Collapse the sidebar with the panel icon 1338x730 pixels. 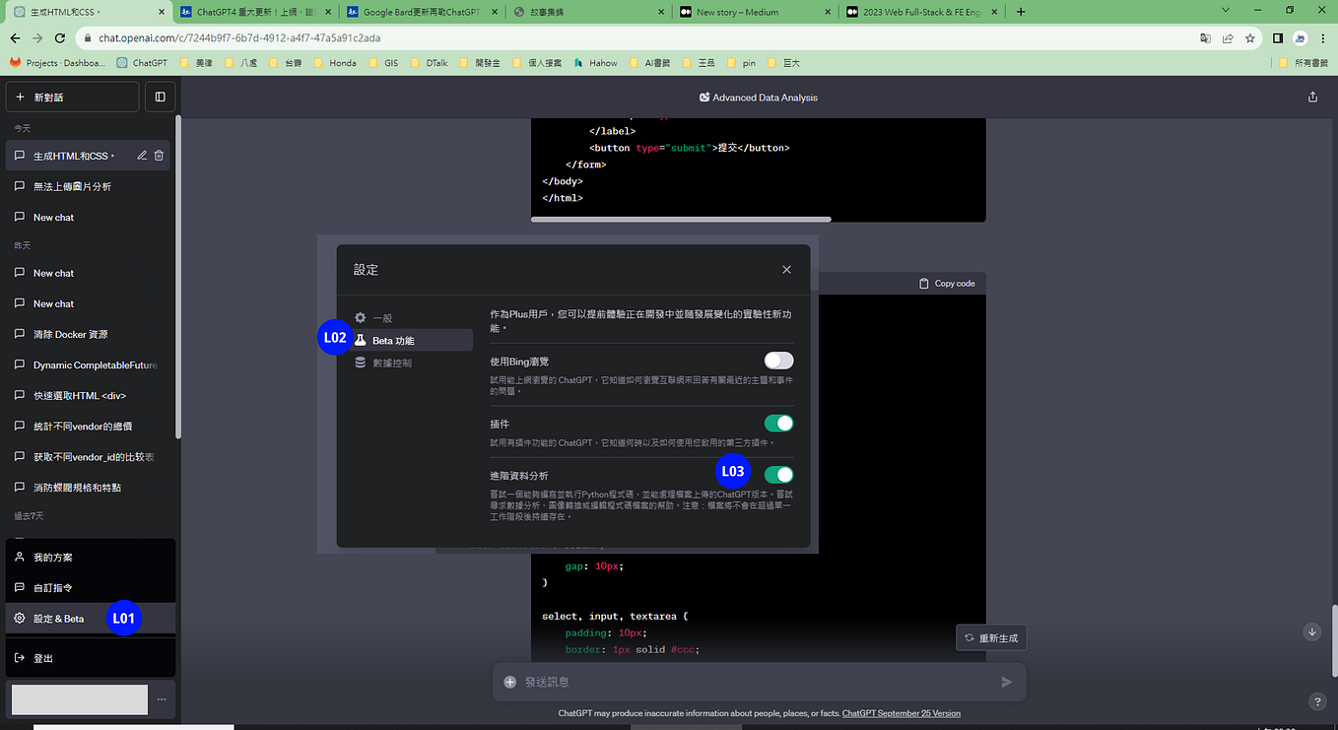161,97
